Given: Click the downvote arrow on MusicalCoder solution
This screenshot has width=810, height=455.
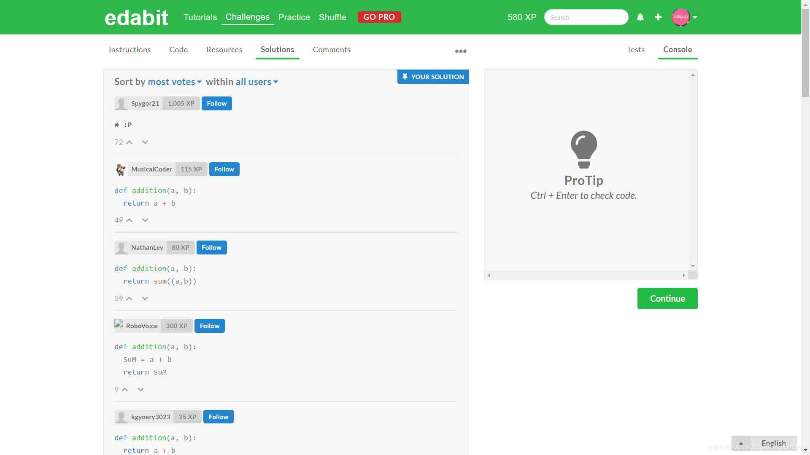Looking at the screenshot, I should coord(145,220).
